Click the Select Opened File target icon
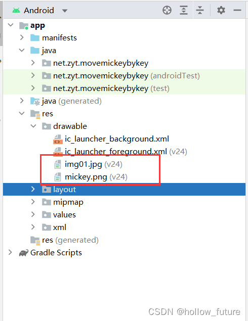The width and height of the screenshot is (248, 321). click(167, 10)
